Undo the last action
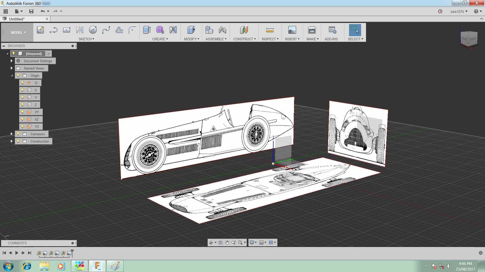This screenshot has height=272, width=485. click(x=43, y=11)
